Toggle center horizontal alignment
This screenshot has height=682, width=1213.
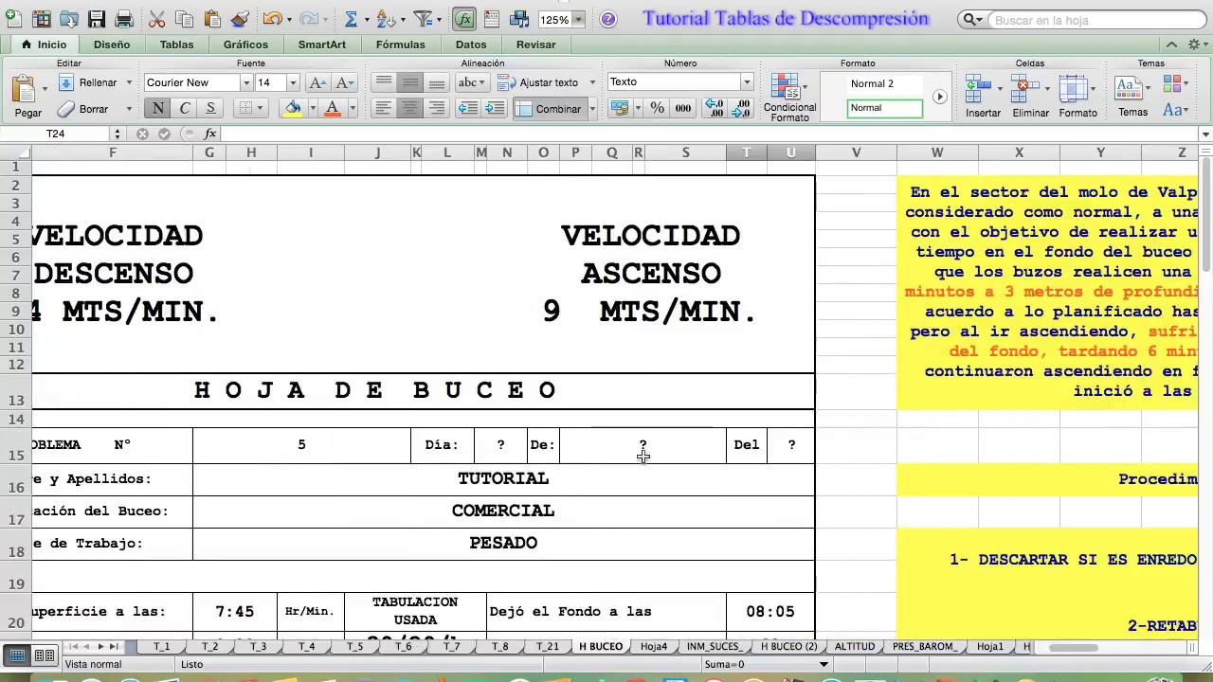click(x=409, y=108)
